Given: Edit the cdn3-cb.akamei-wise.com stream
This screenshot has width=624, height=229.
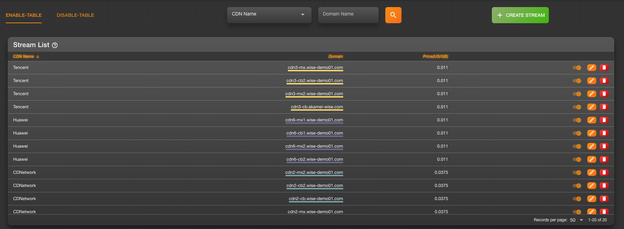Looking at the screenshot, I should pyautogui.click(x=592, y=107).
